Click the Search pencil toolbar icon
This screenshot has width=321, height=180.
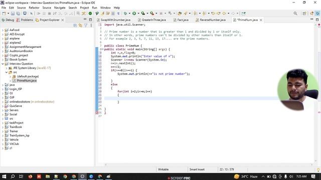186,13
